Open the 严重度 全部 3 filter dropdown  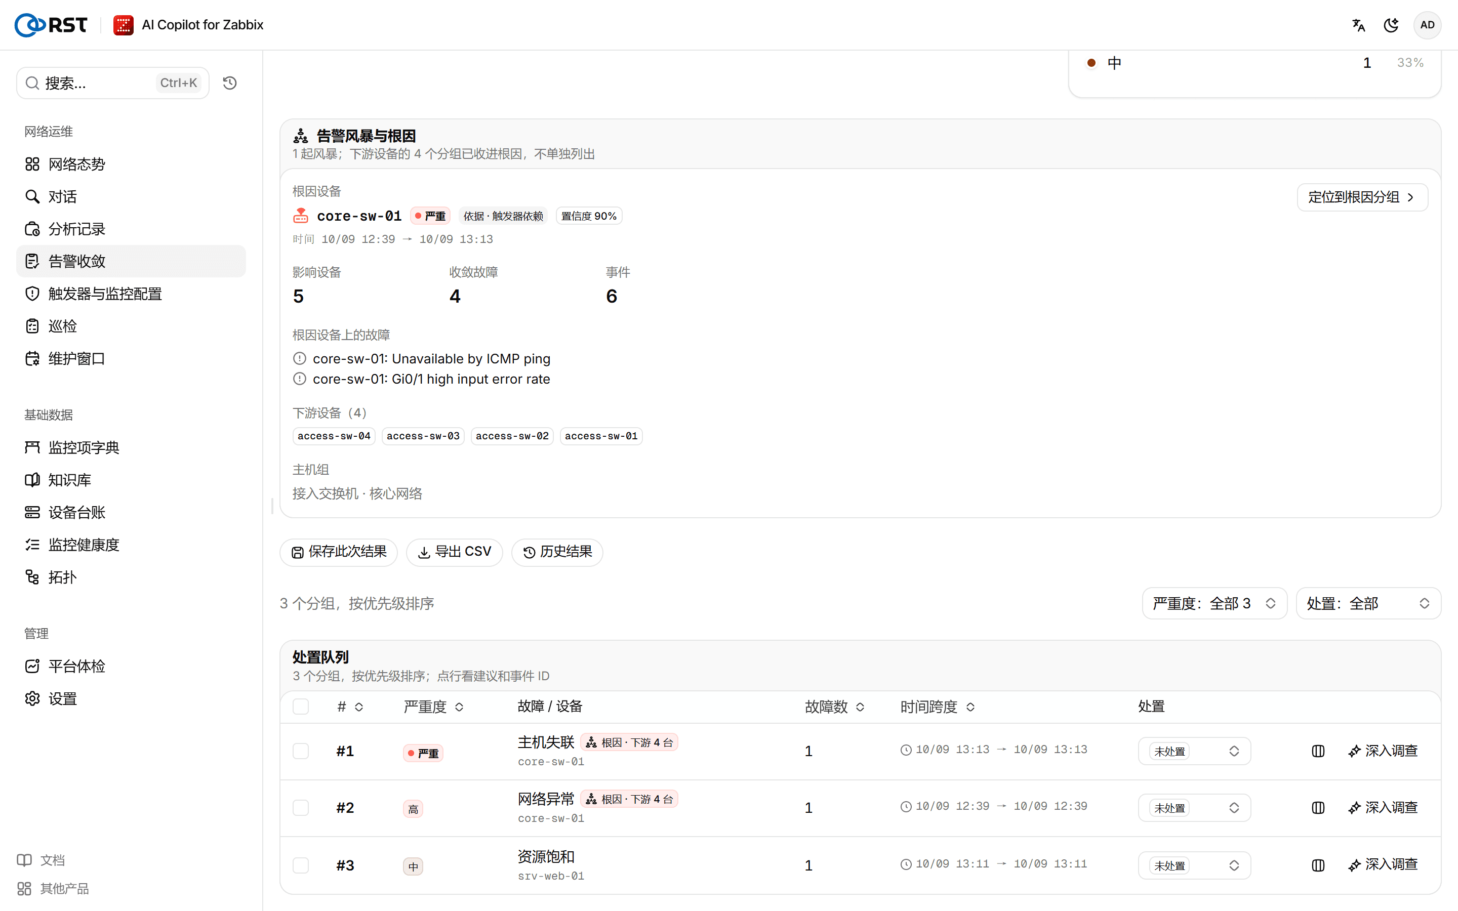(x=1214, y=603)
